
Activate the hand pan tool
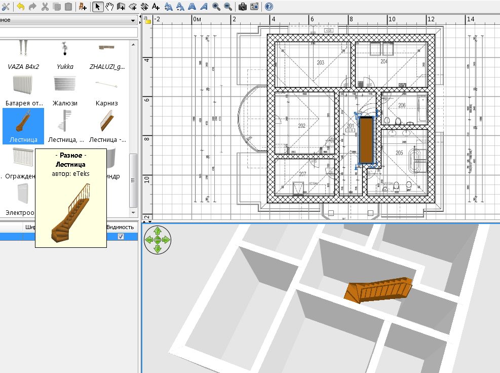[110, 7]
